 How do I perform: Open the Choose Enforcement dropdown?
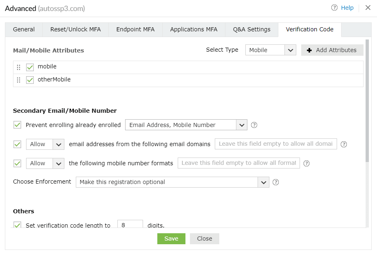tap(172, 182)
